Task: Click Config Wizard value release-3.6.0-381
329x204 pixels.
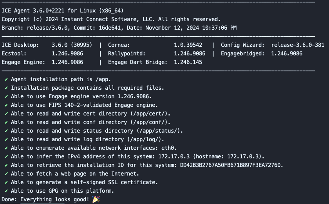Action: [x=298, y=45]
